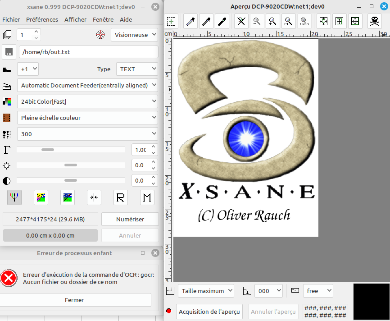This screenshot has height=321, width=390.
Task: Open the 300 resolution dropdown
Action: point(87,134)
